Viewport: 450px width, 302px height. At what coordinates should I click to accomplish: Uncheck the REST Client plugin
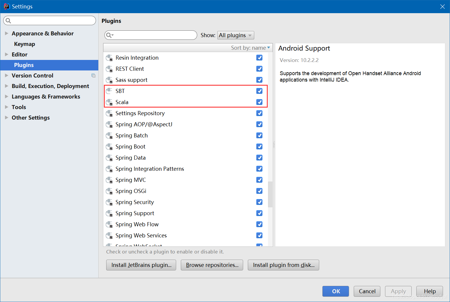(x=259, y=69)
